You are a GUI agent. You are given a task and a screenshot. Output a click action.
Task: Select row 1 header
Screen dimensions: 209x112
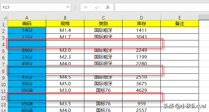click(x=4, y=24)
